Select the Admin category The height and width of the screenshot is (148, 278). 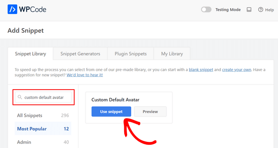[43, 142]
